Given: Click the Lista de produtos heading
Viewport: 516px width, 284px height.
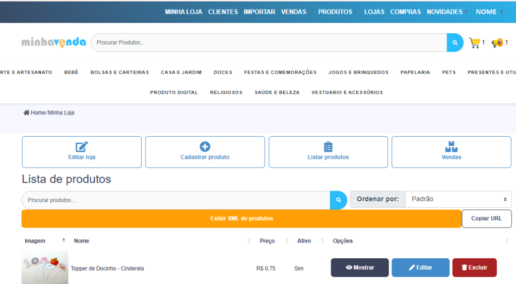Looking at the screenshot, I should pos(67,179).
